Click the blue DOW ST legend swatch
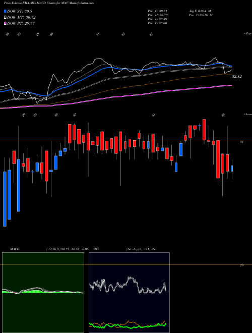This screenshot has width=252, height=333. [x=5, y=11]
